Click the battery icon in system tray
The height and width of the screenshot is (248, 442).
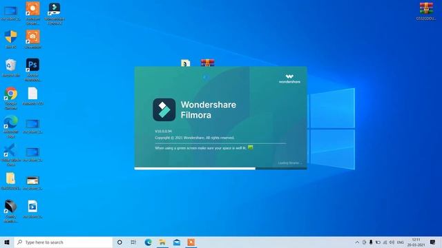pos(378,242)
